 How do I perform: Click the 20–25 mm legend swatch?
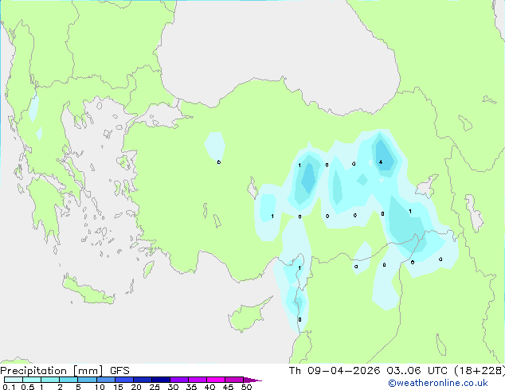pos(143,380)
